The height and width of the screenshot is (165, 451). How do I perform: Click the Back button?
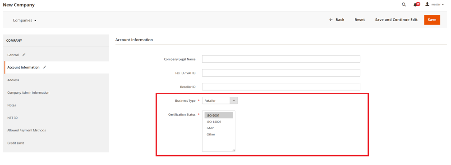337,20
